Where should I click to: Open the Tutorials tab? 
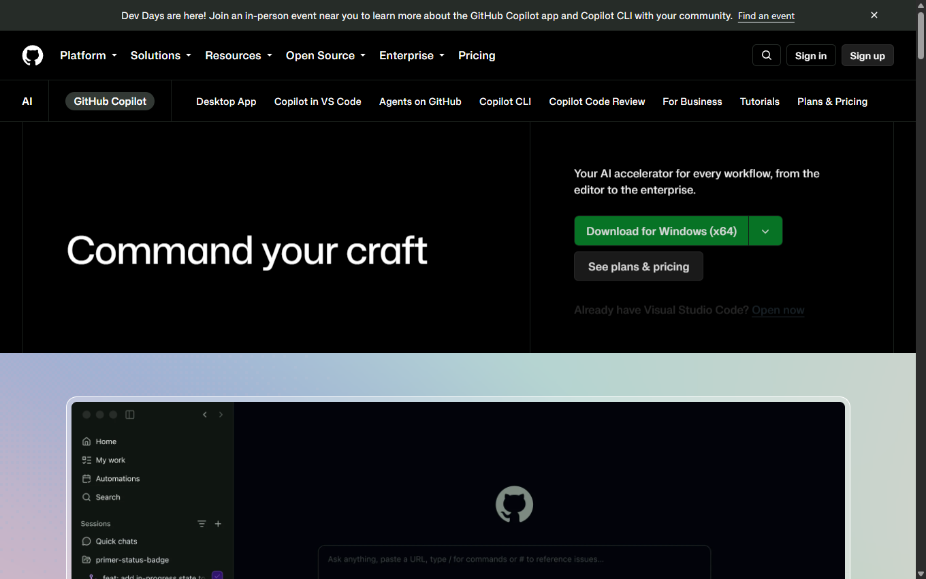tap(760, 101)
